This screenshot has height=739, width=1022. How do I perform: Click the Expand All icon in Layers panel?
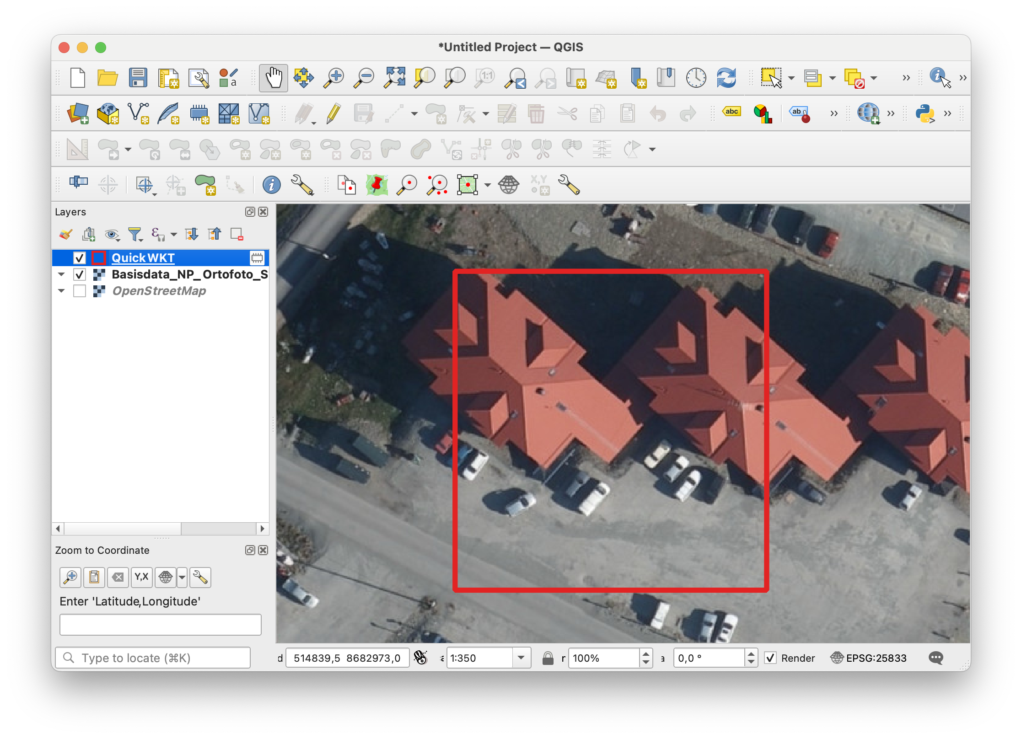pos(192,235)
